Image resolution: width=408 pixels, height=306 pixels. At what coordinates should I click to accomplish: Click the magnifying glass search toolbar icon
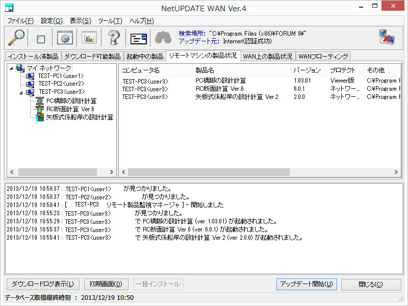pos(16,38)
